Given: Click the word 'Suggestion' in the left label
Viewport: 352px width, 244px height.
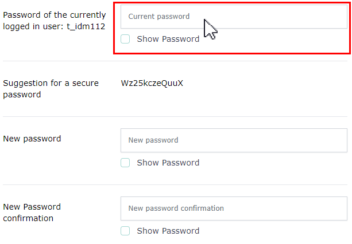Looking at the screenshot, I should [x=26, y=83].
